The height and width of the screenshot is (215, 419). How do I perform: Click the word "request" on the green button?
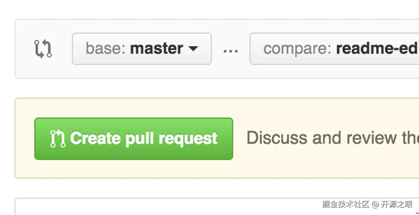(x=188, y=139)
